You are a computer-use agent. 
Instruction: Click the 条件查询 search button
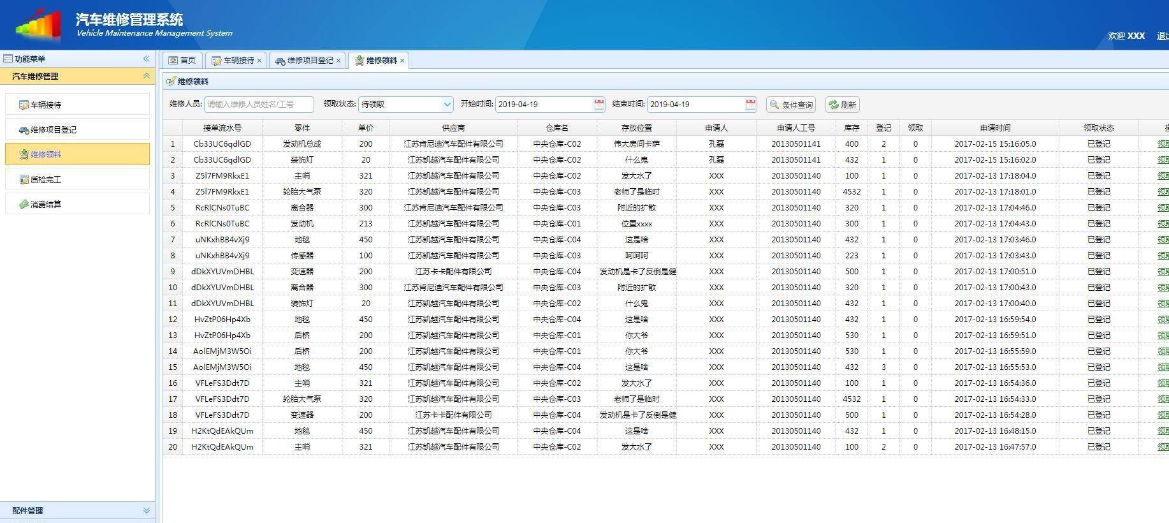coord(791,105)
